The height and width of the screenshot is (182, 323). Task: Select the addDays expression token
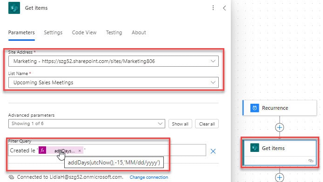(61, 150)
